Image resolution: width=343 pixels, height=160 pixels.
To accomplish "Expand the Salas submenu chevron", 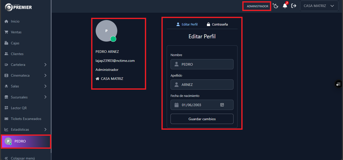I will [45, 86].
